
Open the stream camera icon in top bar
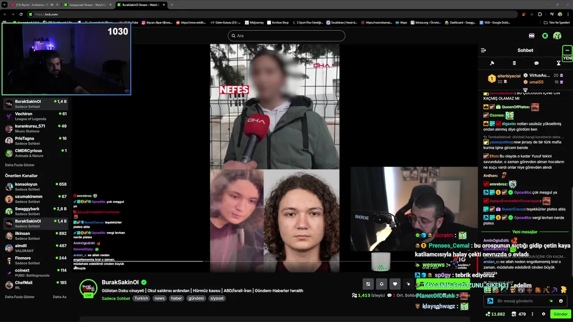[531, 36]
